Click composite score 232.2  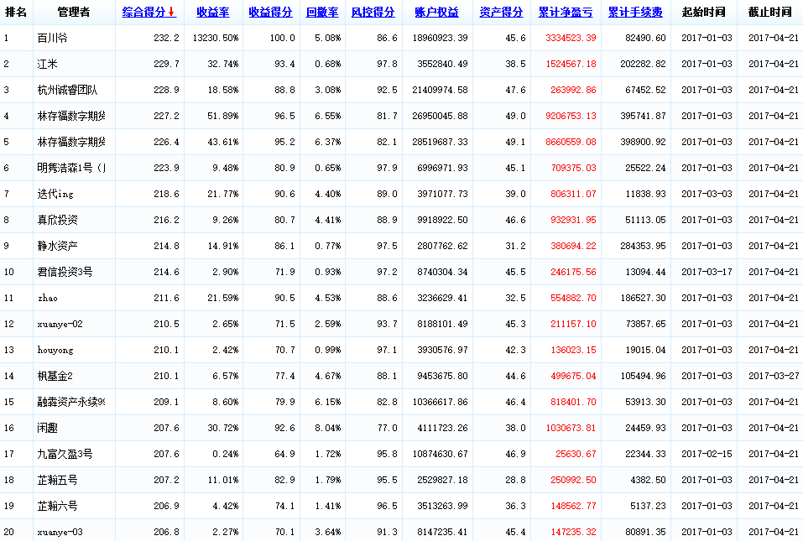pos(166,38)
